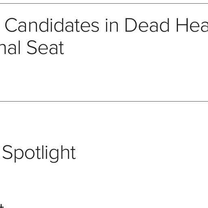Screen dimensions: 208x208
Task: Click the divider line above the Spotlight section
Action: pos(104,101)
